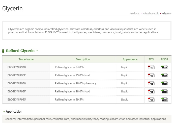This screenshot has width=174, height=126.
Task: Open TDS file for ELOGLYN R940
Action: (x=151, y=67)
